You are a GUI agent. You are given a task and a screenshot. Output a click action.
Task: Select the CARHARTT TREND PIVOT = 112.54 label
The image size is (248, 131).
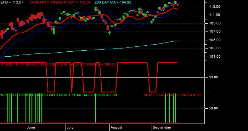tap(60, 2)
